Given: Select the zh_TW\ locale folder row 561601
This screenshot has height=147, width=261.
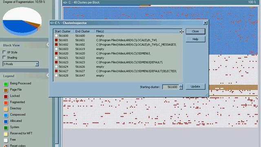Looking at the screenshot, I should coord(118,40).
